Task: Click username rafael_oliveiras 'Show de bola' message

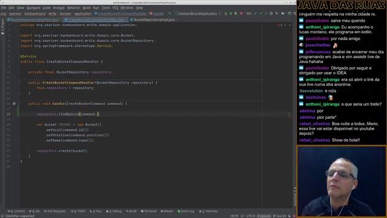Action: tap(314, 140)
